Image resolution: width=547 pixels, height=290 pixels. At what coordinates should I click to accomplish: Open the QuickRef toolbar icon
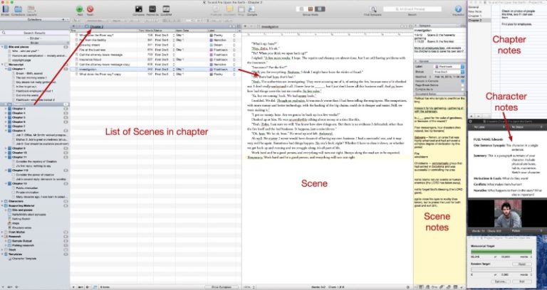point(166,9)
